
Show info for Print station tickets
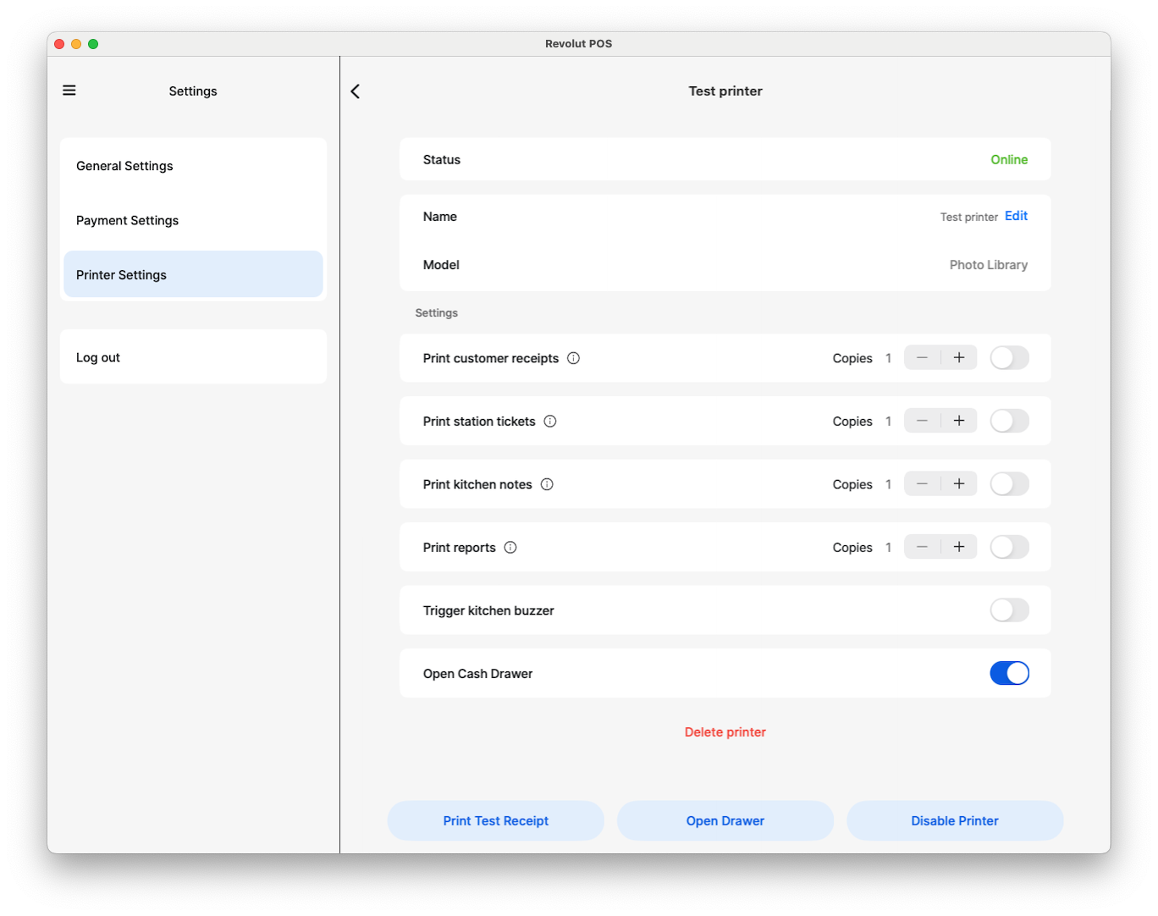550,422
